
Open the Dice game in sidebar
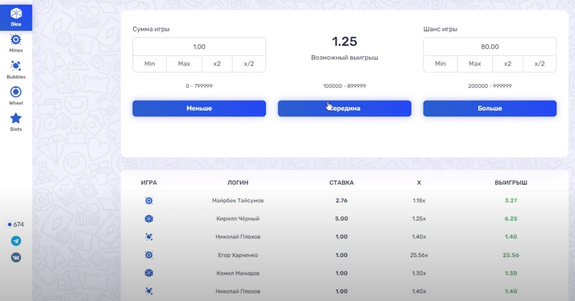point(16,17)
